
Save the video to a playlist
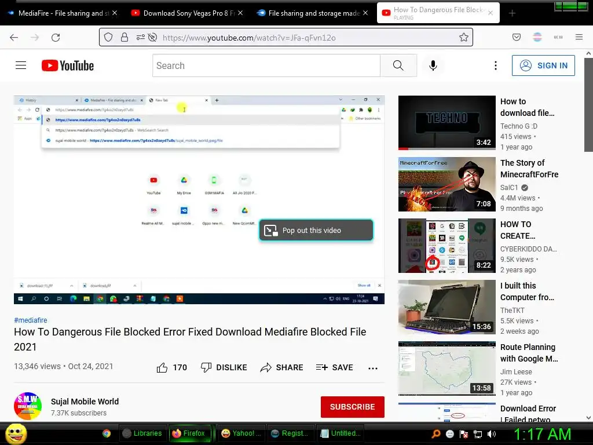[334, 367]
